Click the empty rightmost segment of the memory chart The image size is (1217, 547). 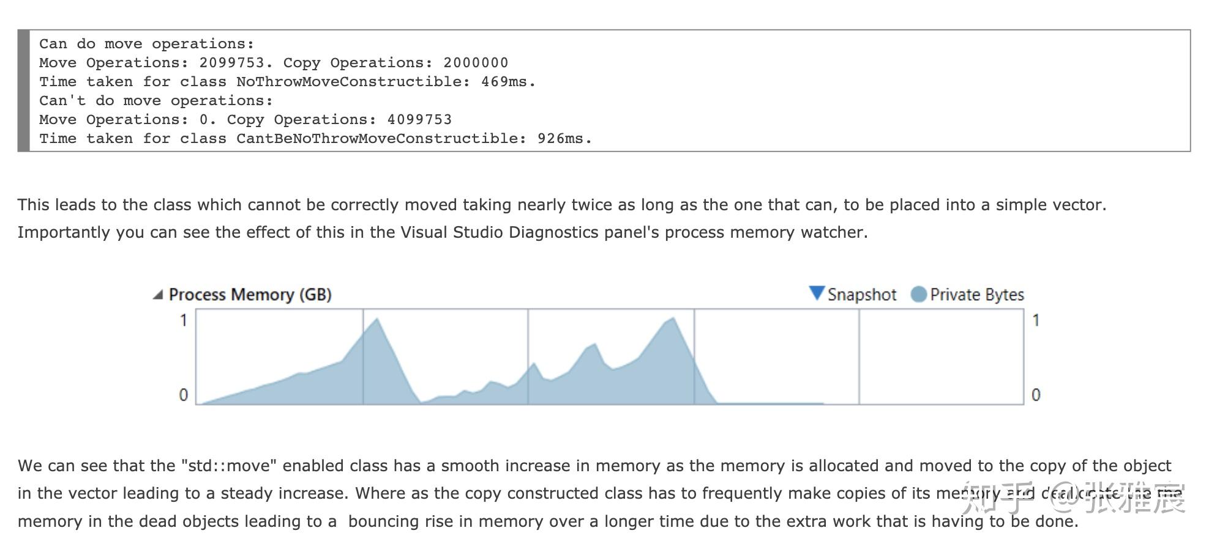click(x=941, y=357)
